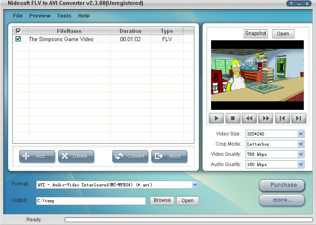Click the conversion progress bar
The width and height of the screenshot is (316, 225).
tap(188, 220)
